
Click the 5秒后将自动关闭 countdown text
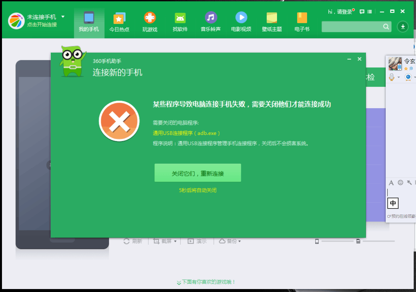198,190
